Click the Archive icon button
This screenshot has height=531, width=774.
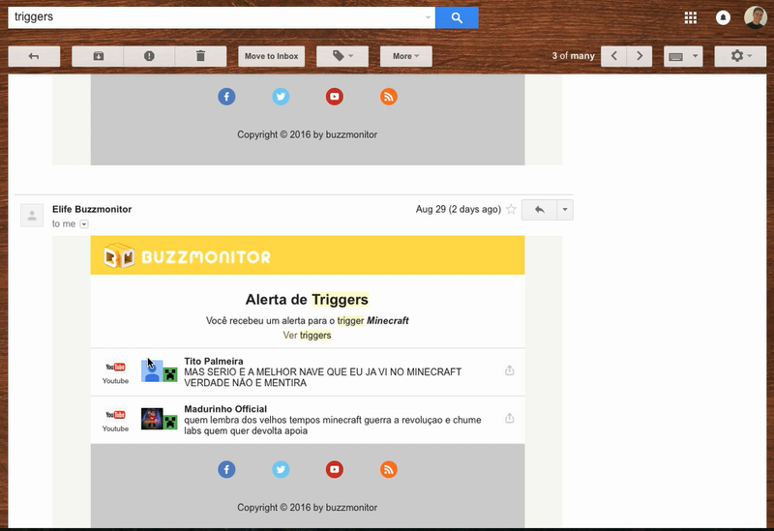[x=98, y=56]
